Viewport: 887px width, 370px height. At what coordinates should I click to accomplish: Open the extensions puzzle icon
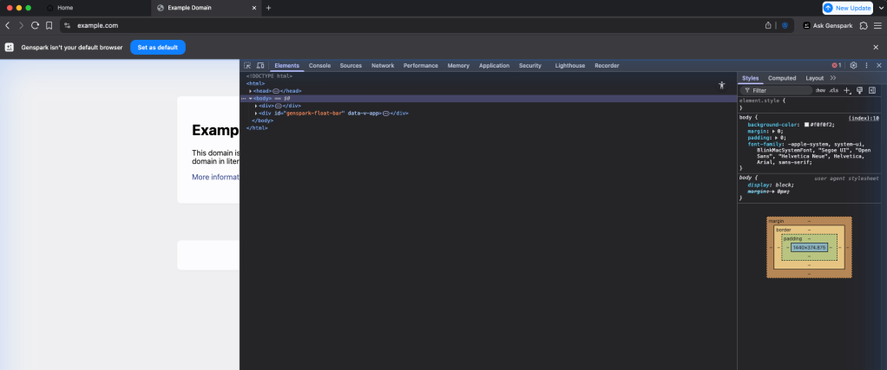tap(864, 25)
